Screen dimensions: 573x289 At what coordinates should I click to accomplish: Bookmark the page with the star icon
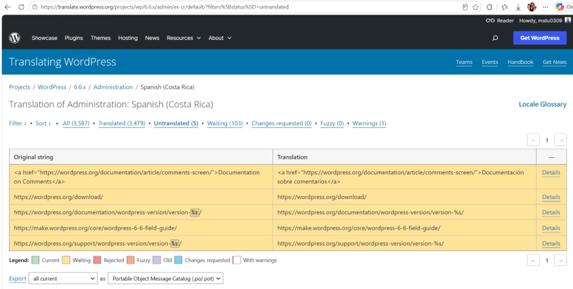[x=475, y=7]
